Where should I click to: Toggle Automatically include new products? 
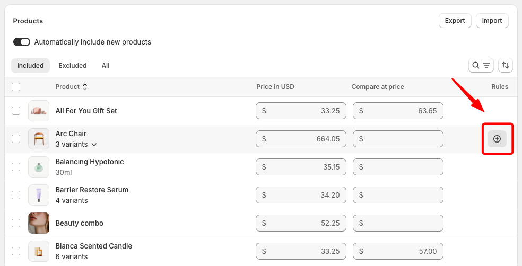click(x=22, y=42)
